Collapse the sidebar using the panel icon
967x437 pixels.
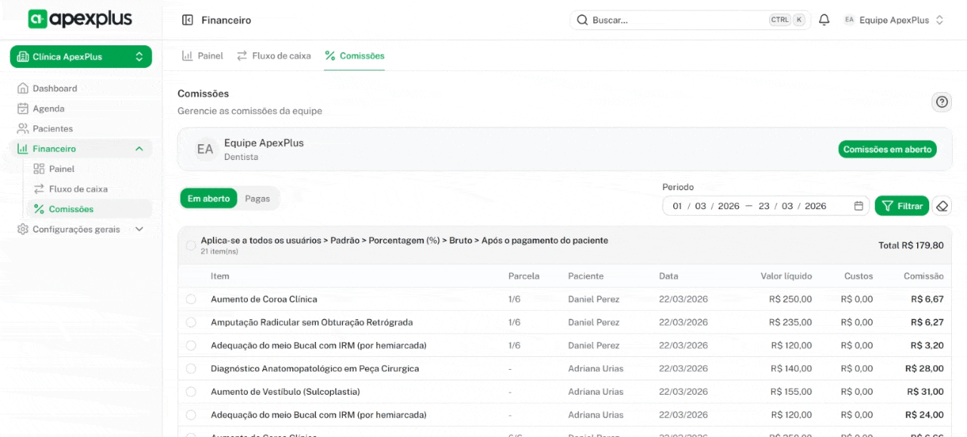(187, 20)
